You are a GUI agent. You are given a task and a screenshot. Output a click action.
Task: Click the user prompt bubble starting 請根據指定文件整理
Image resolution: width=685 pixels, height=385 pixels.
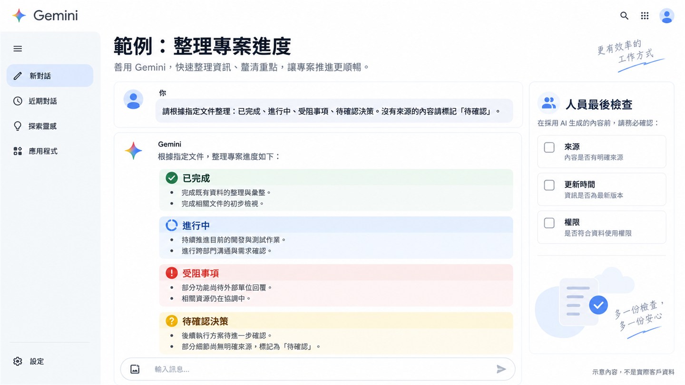point(334,111)
